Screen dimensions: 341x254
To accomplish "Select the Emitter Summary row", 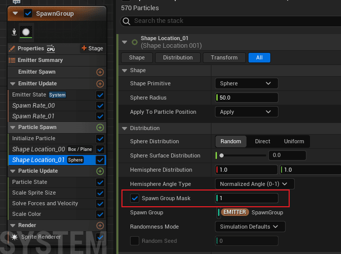I will [x=57, y=60].
